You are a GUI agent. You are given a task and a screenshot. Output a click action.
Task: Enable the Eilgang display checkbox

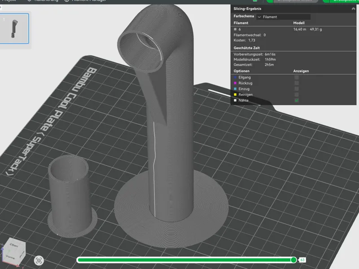point(297,77)
